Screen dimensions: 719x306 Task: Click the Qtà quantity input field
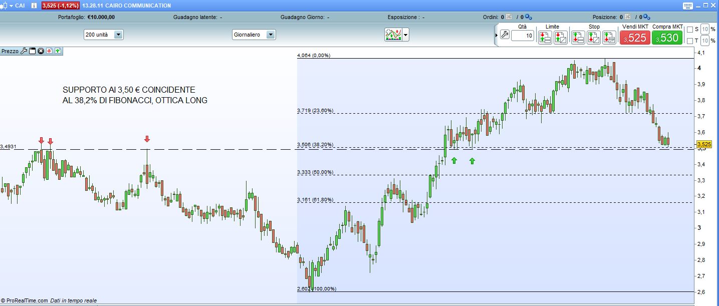(x=523, y=36)
